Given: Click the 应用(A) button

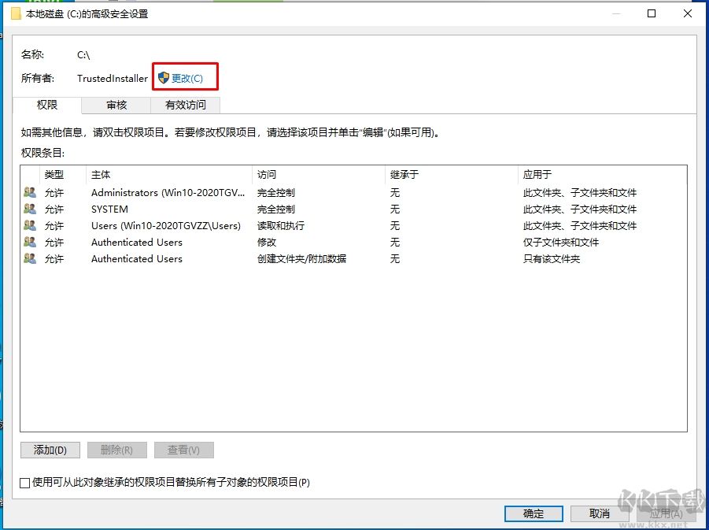Looking at the screenshot, I should (665, 513).
